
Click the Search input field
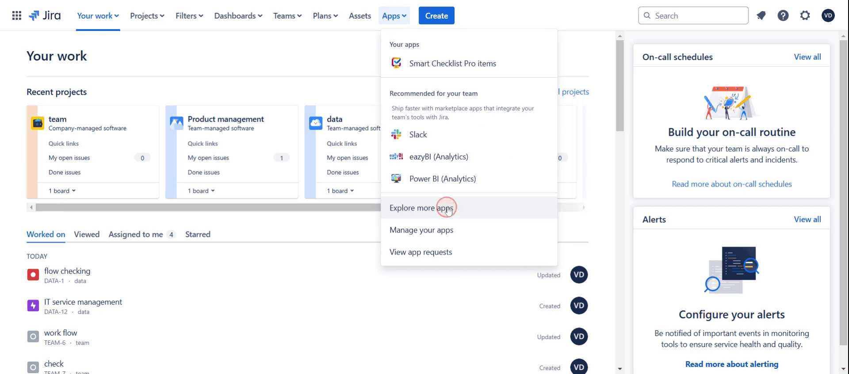tap(693, 16)
